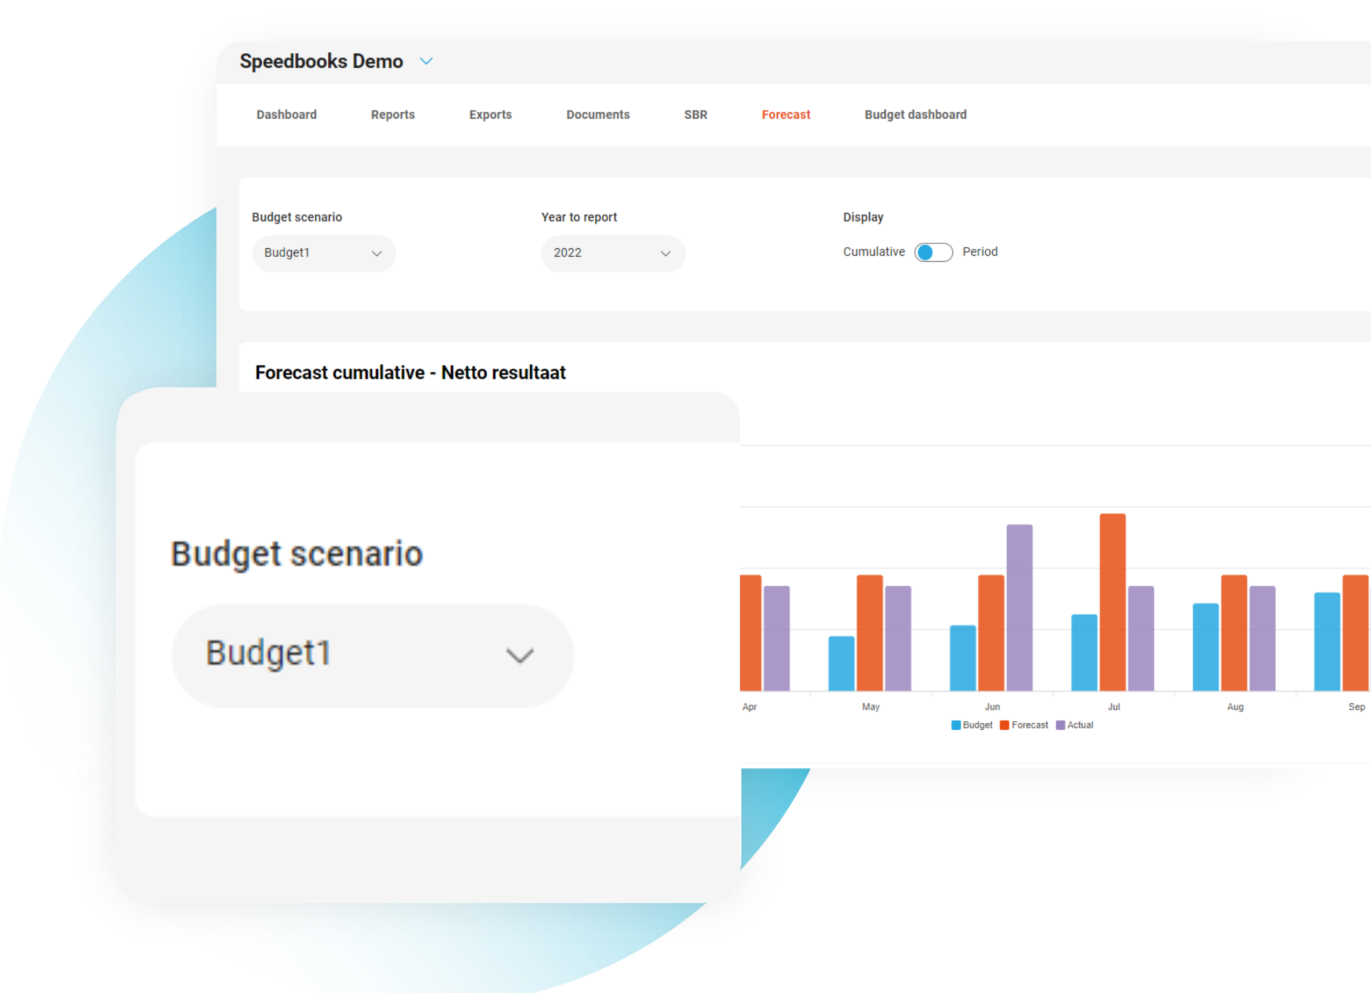Switch display from Cumulative to Period
Viewport: 1371px width, 993px height.
pos(933,252)
